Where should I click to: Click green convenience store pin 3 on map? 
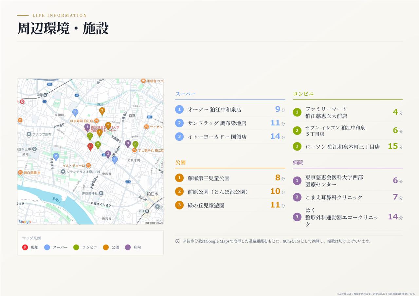135,145
